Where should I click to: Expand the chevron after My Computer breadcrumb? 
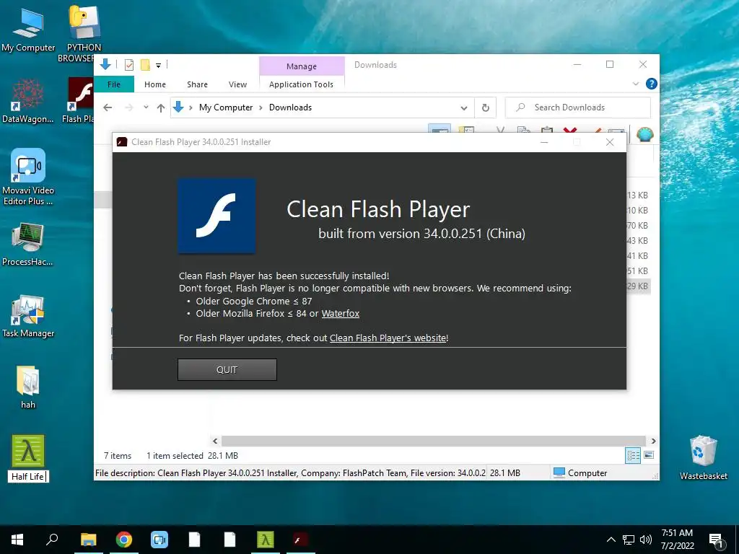tap(261, 108)
